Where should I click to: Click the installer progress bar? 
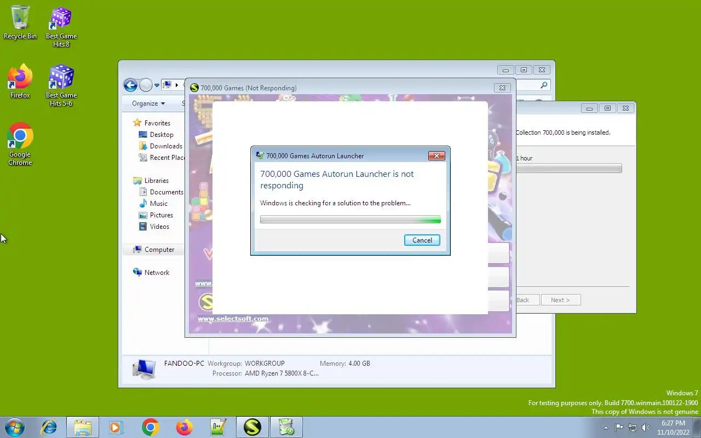[569, 168]
